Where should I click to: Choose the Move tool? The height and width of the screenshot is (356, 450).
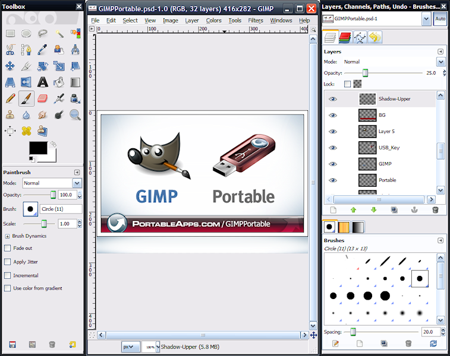click(x=10, y=66)
